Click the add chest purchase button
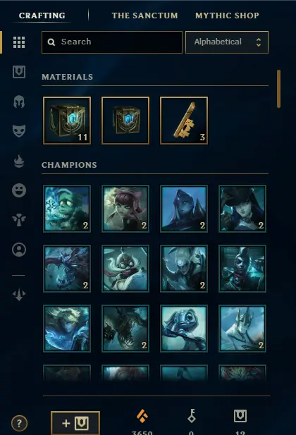296x435 pixels. pos(75,423)
